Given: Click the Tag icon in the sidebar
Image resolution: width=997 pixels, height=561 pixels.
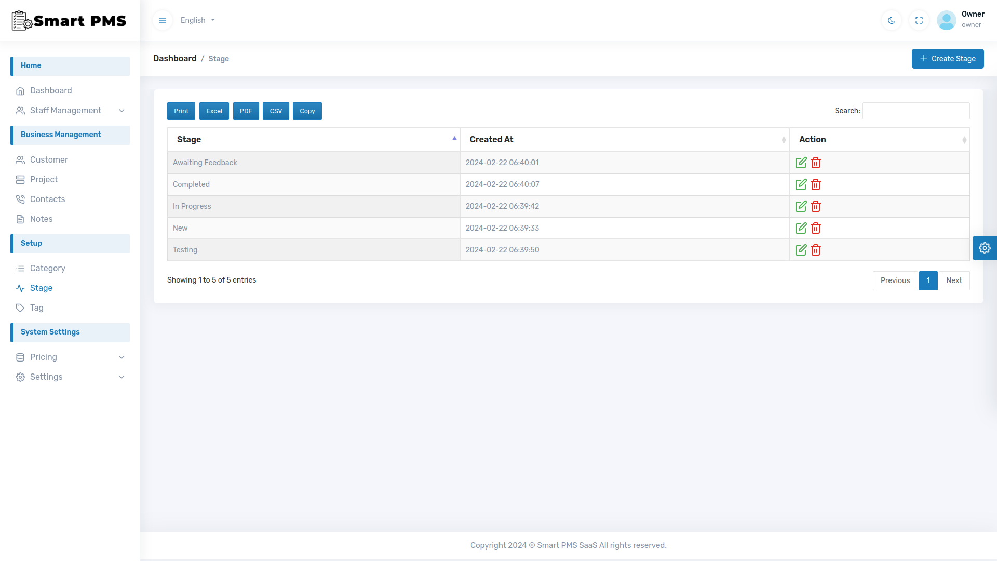Looking at the screenshot, I should pyautogui.click(x=21, y=308).
